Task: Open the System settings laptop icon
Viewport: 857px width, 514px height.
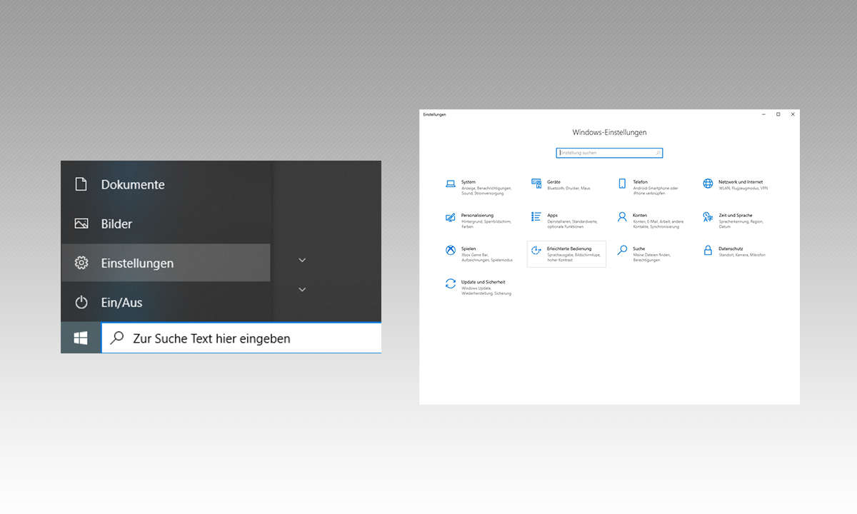Action: point(451,183)
